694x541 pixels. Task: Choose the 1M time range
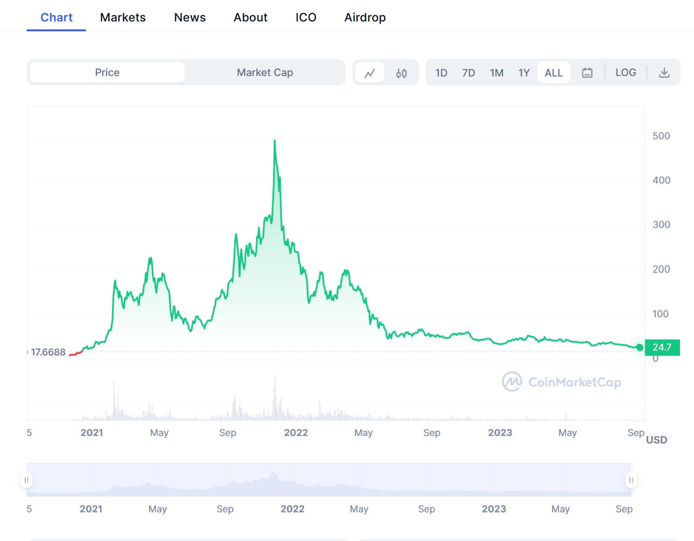pos(496,73)
